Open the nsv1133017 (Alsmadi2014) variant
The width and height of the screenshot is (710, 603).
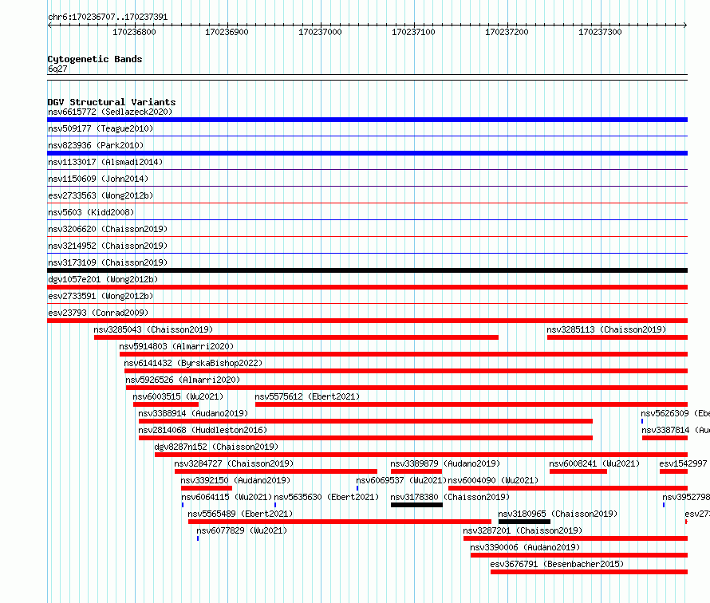105,162
